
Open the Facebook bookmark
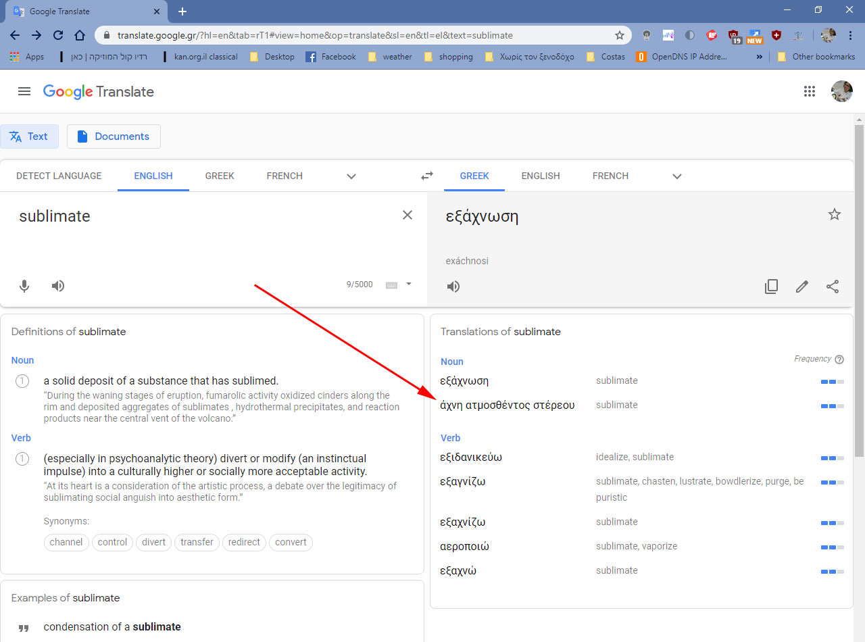pyautogui.click(x=331, y=57)
